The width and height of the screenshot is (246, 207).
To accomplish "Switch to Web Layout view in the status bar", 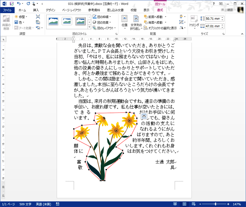I will pyautogui.click(x=194, y=204).
